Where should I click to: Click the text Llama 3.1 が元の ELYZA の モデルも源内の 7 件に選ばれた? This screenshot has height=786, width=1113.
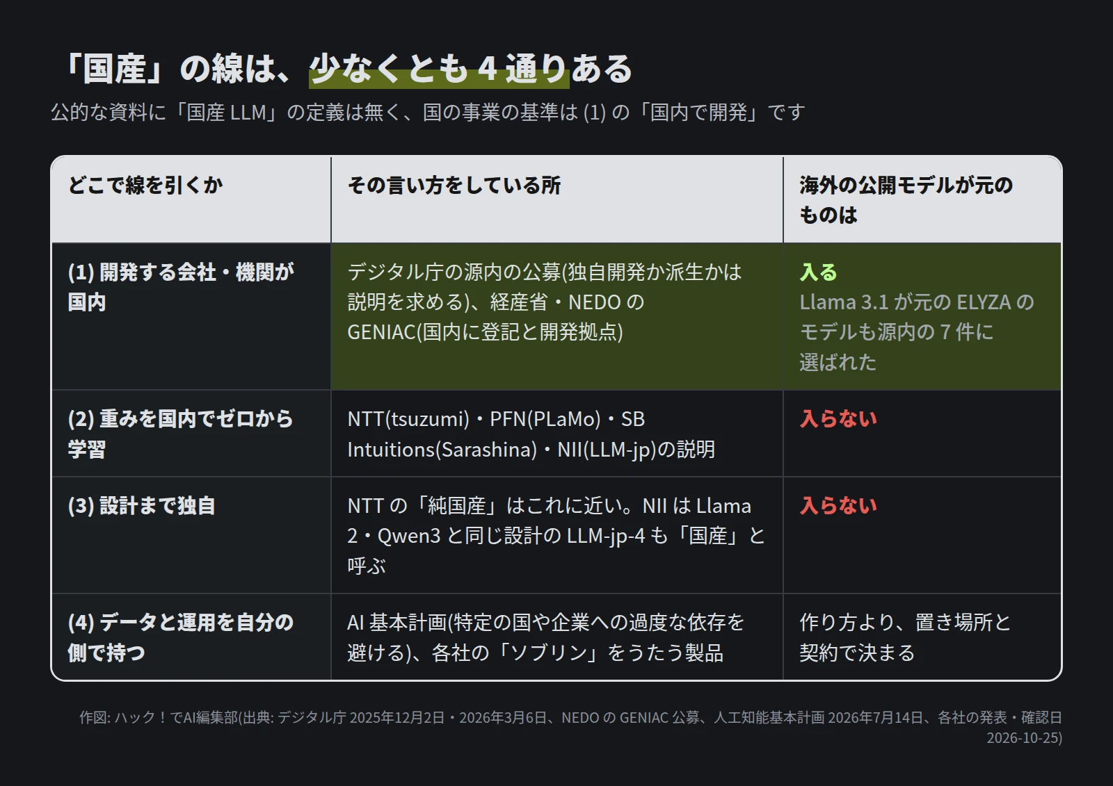coord(917,331)
